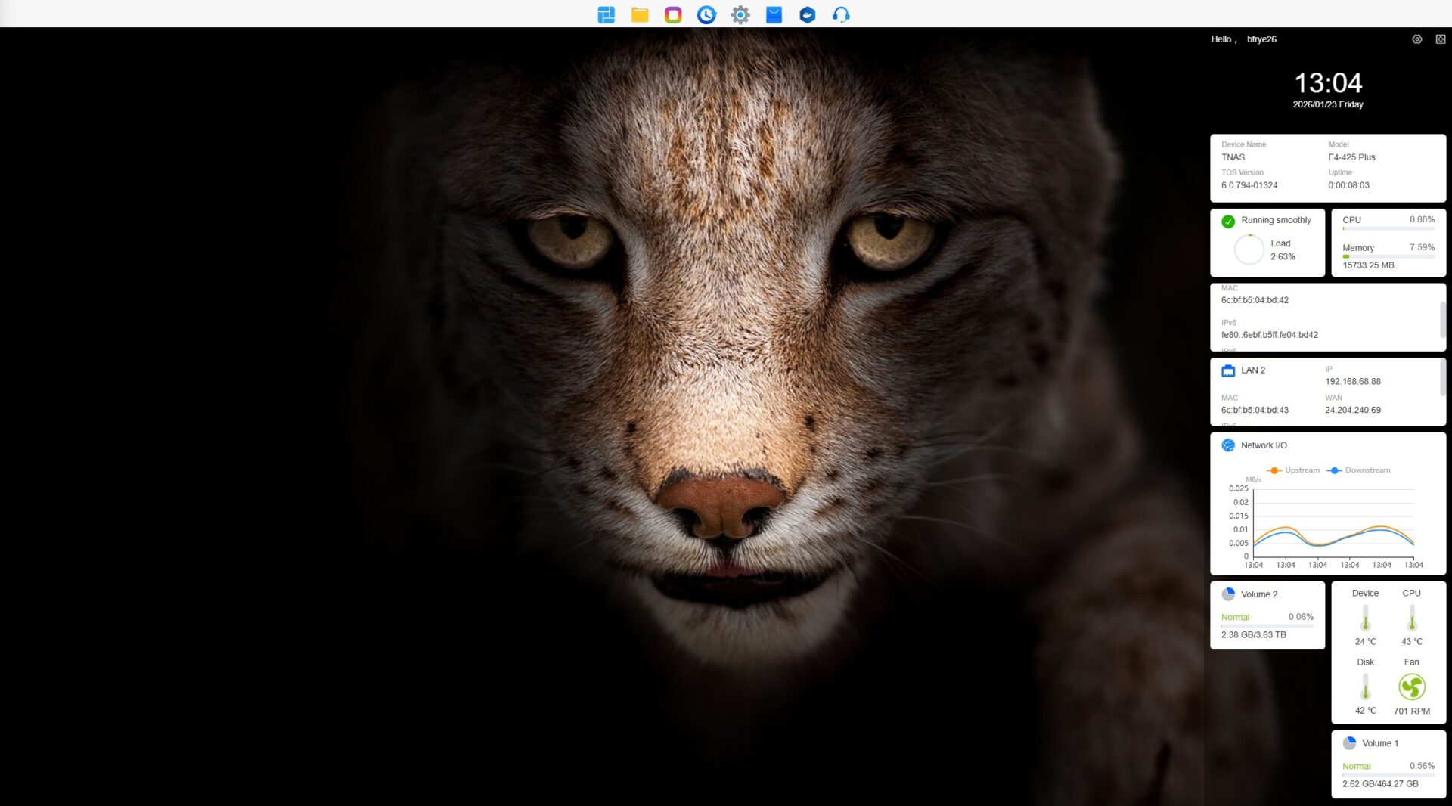Click the Device temperature thermometer icon

click(x=1365, y=618)
